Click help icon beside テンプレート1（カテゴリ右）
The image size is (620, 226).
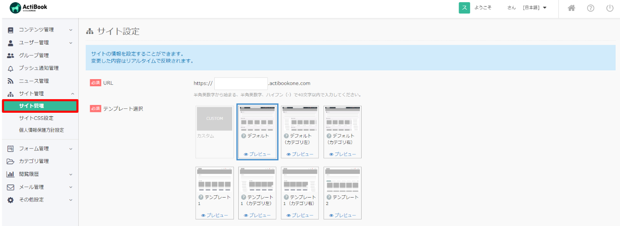pyautogui.click(x=286, y=197)
